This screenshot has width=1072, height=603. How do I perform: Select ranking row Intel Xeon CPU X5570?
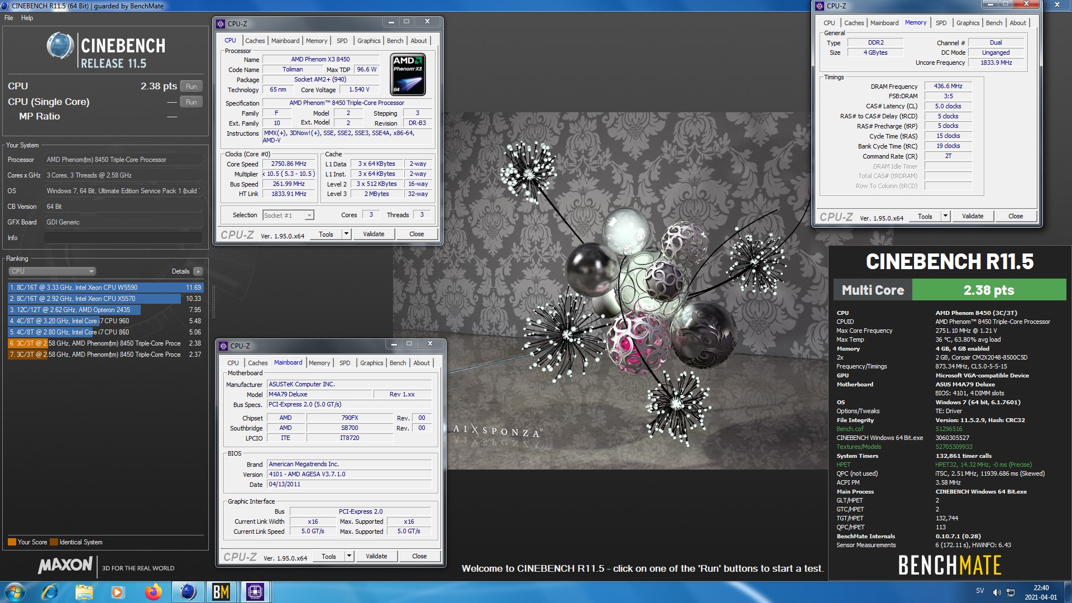click(105, 299)
